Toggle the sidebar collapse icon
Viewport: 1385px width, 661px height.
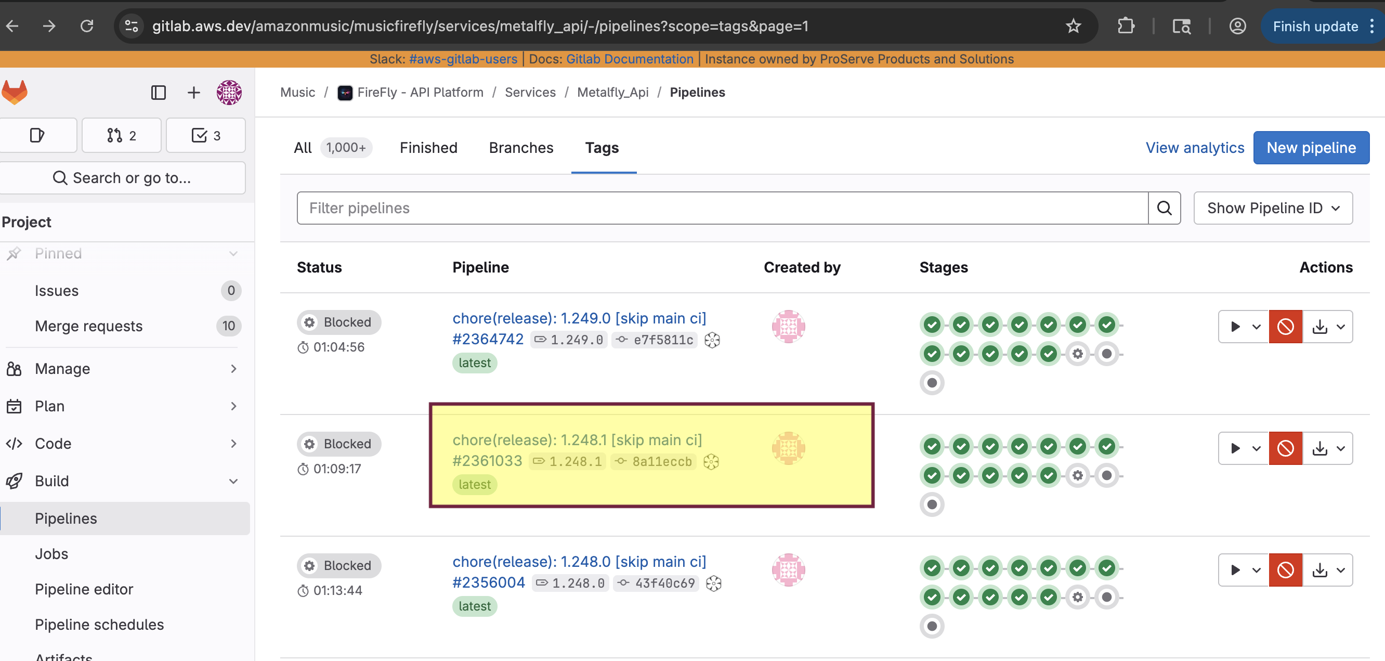pyautogui.click(x=158, y=93)
